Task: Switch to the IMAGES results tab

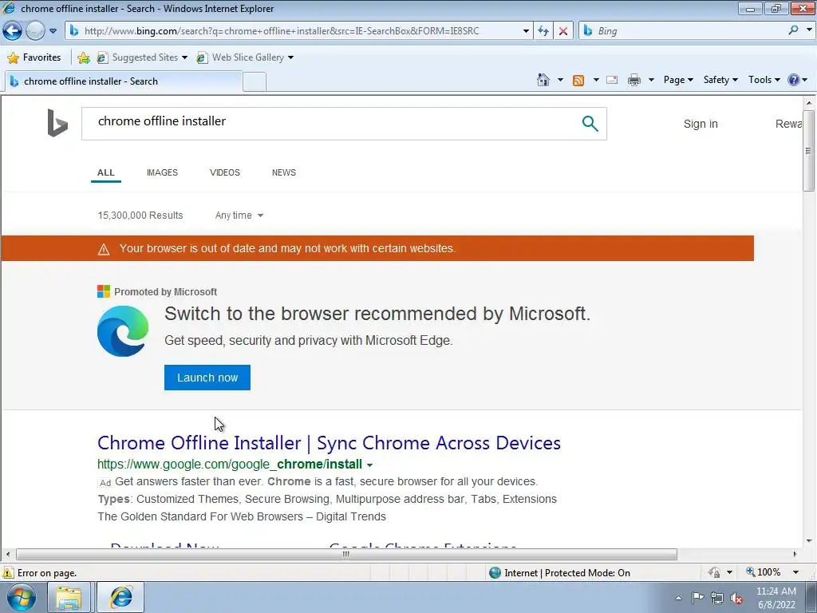Action: point(162,172)
